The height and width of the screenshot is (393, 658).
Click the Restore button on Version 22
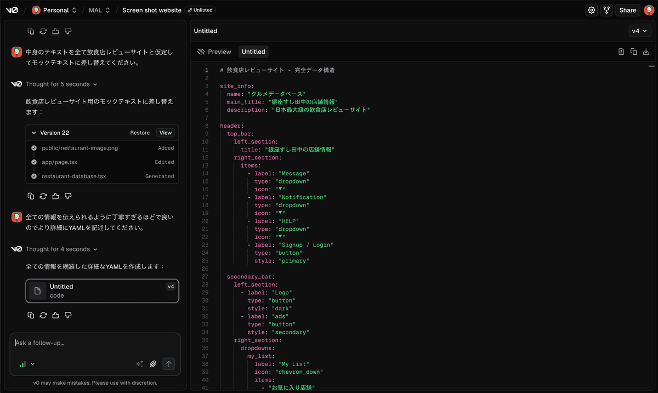(140, 133)
